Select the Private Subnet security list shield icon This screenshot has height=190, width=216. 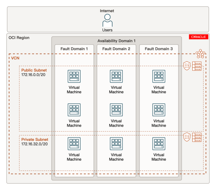point(187,137)
